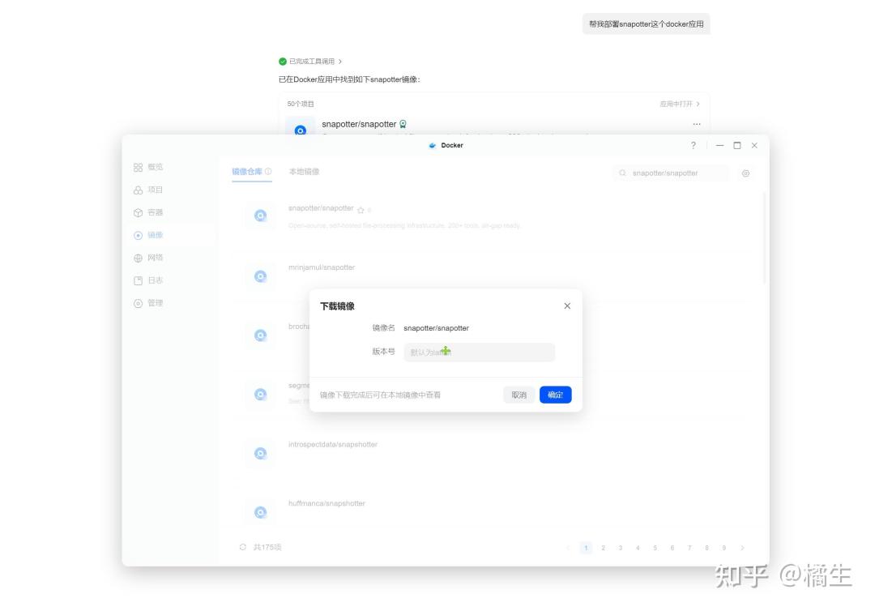Click the 50个项目 label in chat card
Screen dimensions: 875x611
pyautogui.click(x=301, y=104)
